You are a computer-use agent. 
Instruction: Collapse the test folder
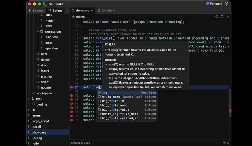[29, 99]
